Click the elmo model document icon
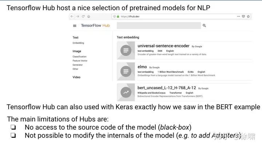This screenshot has height=147, width=262. click(126, 71)
